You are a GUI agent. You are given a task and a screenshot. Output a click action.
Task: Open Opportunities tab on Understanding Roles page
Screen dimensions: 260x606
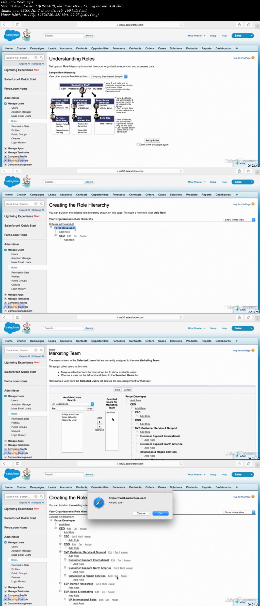[x=100, y=48]
